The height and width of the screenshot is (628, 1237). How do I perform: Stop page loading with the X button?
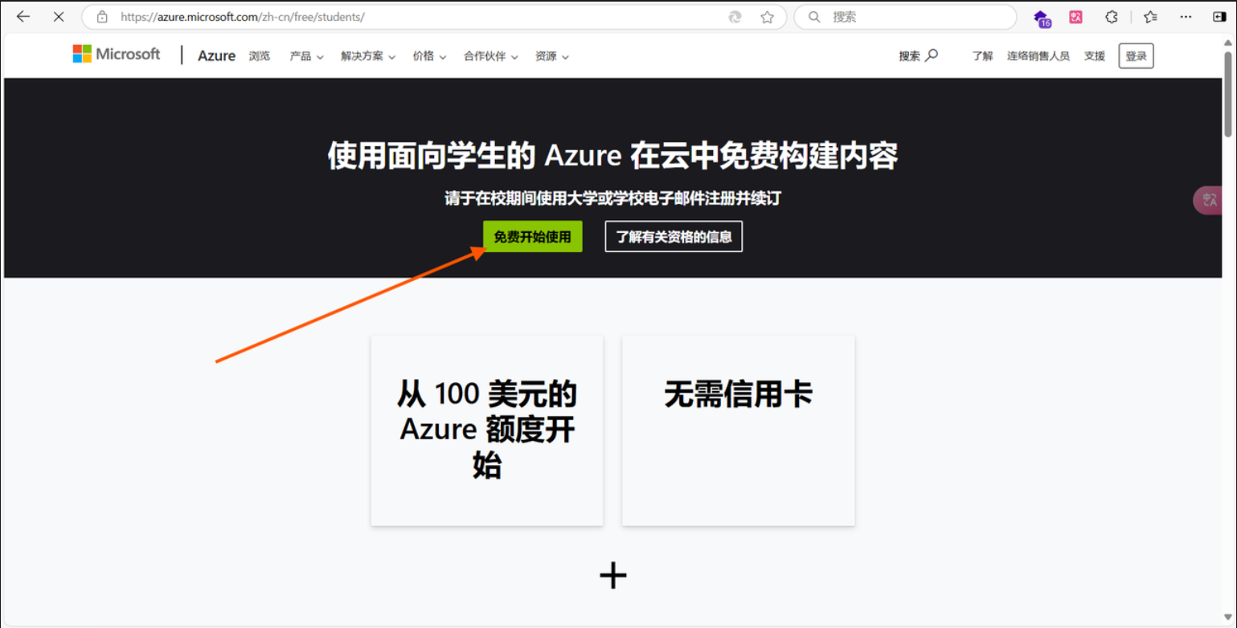point(59,17)
